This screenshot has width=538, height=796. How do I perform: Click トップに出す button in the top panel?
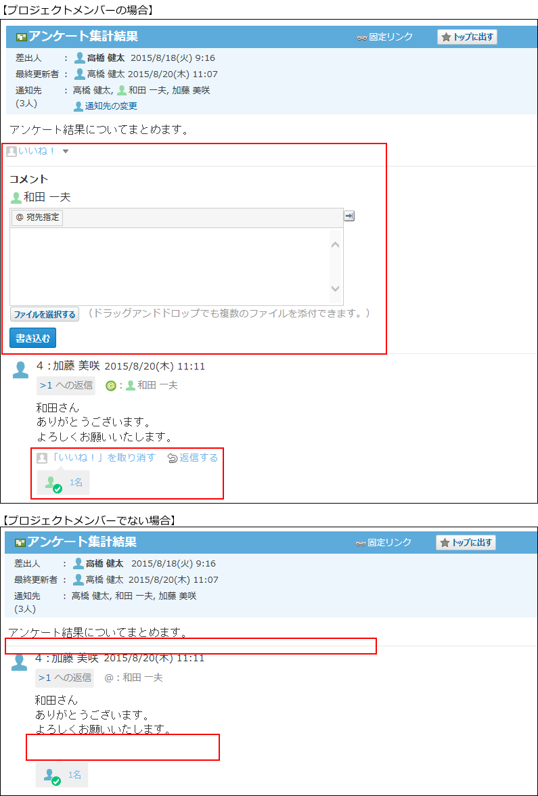pos(468,37)
